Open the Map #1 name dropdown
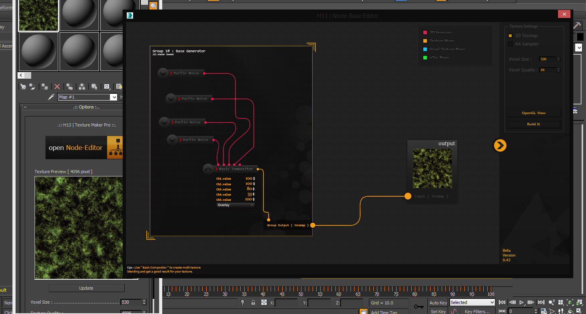The width and height of the screenshot is (586, 314). pyautogui.click(x=114, y=97)
